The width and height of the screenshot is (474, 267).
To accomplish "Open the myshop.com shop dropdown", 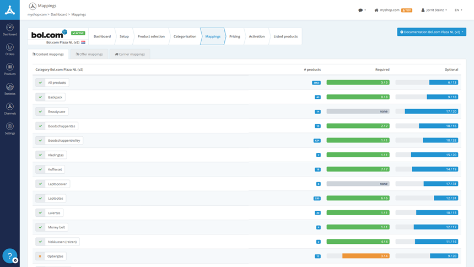I will click(393, 10).
